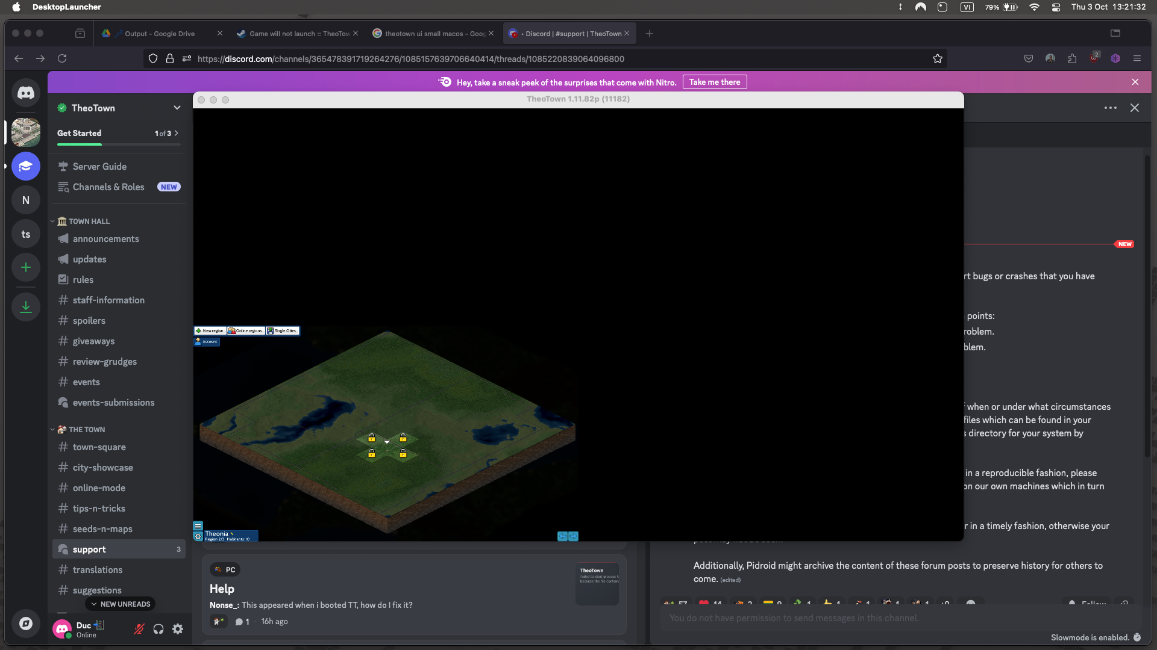Open a new browser tab

(x=649, y=34)
